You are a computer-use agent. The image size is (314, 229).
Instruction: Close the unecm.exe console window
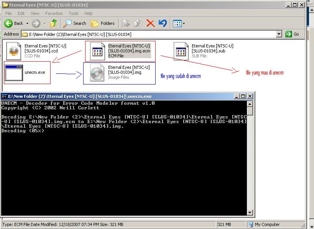(250, 96)
